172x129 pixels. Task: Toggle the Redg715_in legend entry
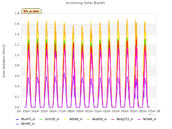(x=122, y=119)
